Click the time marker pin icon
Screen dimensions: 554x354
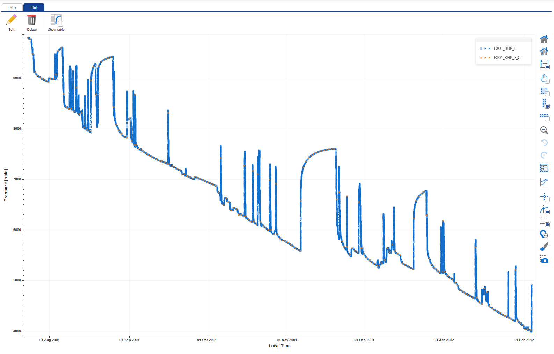[x=544, y=234]
